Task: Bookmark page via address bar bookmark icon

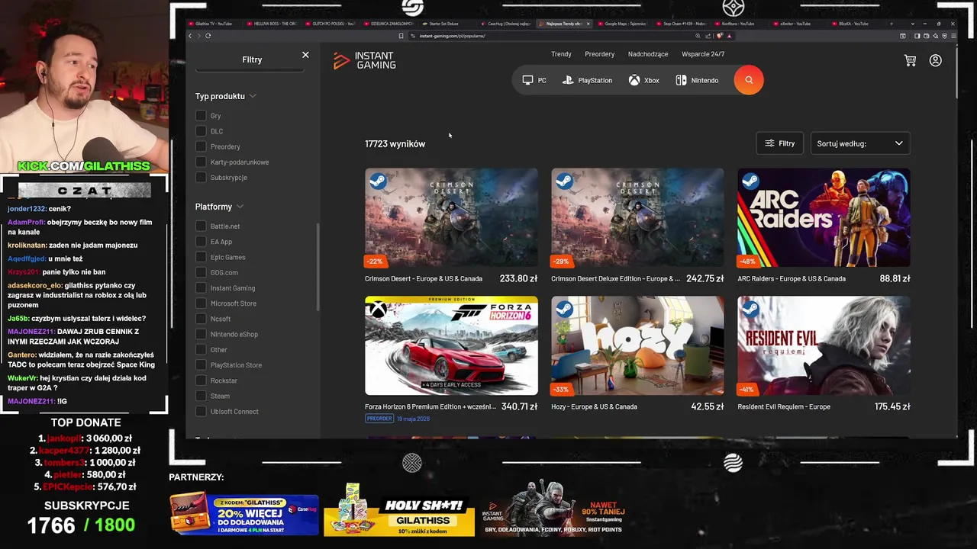Action: click(x=401, y=36)
